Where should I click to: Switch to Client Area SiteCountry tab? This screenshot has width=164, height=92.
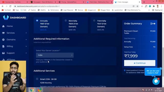point(99,2)
